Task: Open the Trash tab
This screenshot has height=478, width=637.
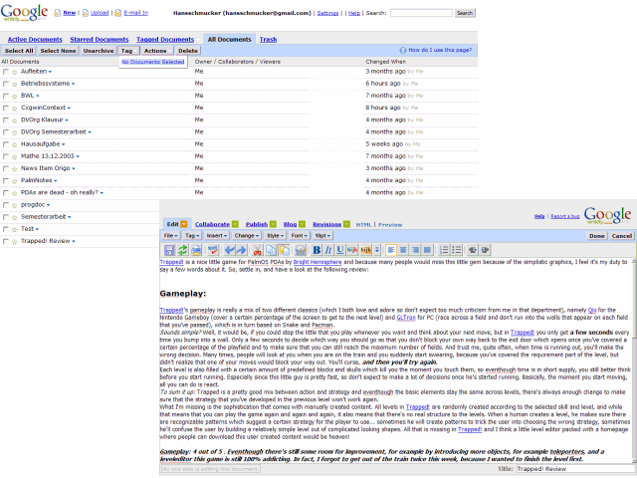Action: (x=268, y=40)
